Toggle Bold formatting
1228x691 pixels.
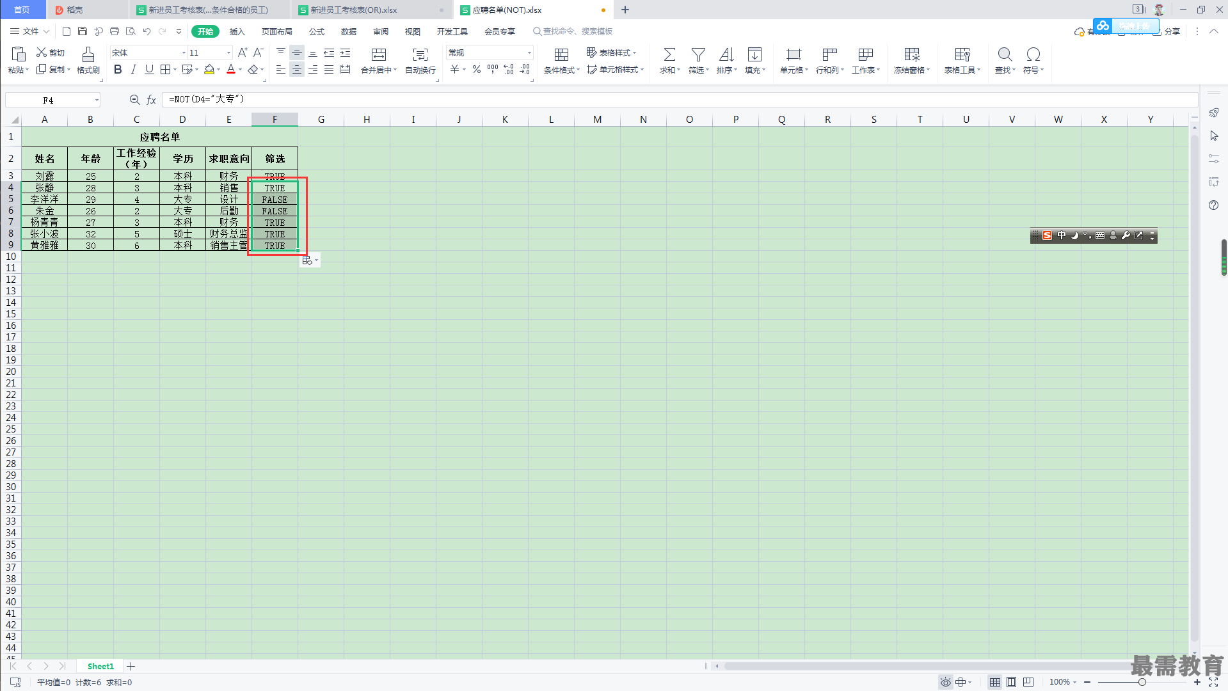118,70
